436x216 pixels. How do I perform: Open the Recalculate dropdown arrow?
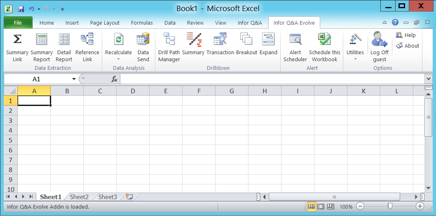[x=118, y=59]
